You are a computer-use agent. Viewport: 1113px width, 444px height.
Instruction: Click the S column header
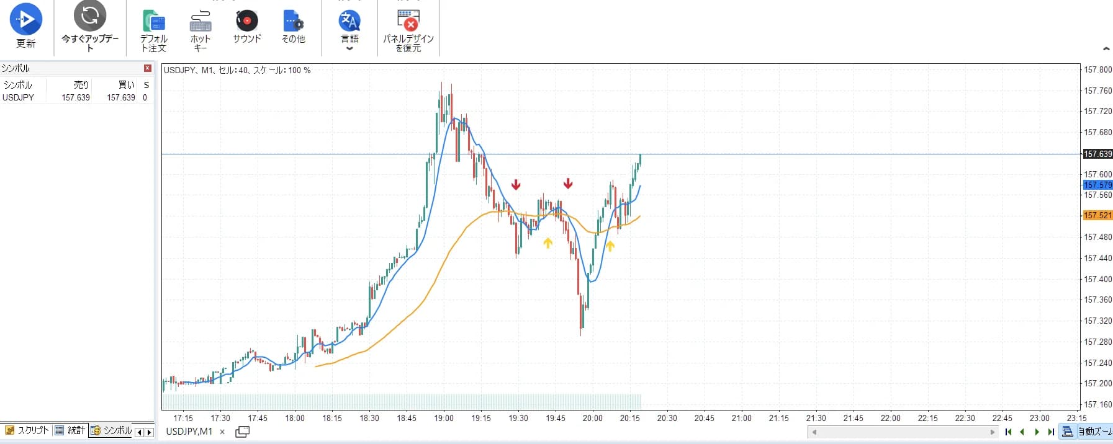click(x=146, y=85)
